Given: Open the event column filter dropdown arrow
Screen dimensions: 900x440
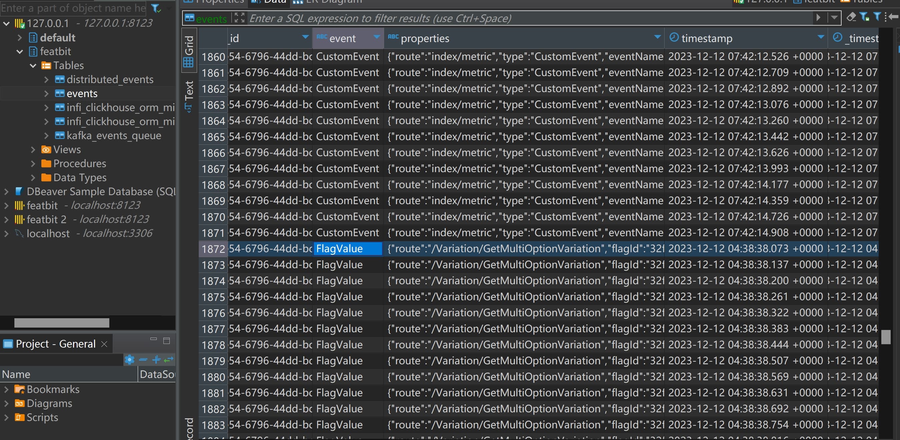Looking at the screenshot, I should (x=376, y=37).
